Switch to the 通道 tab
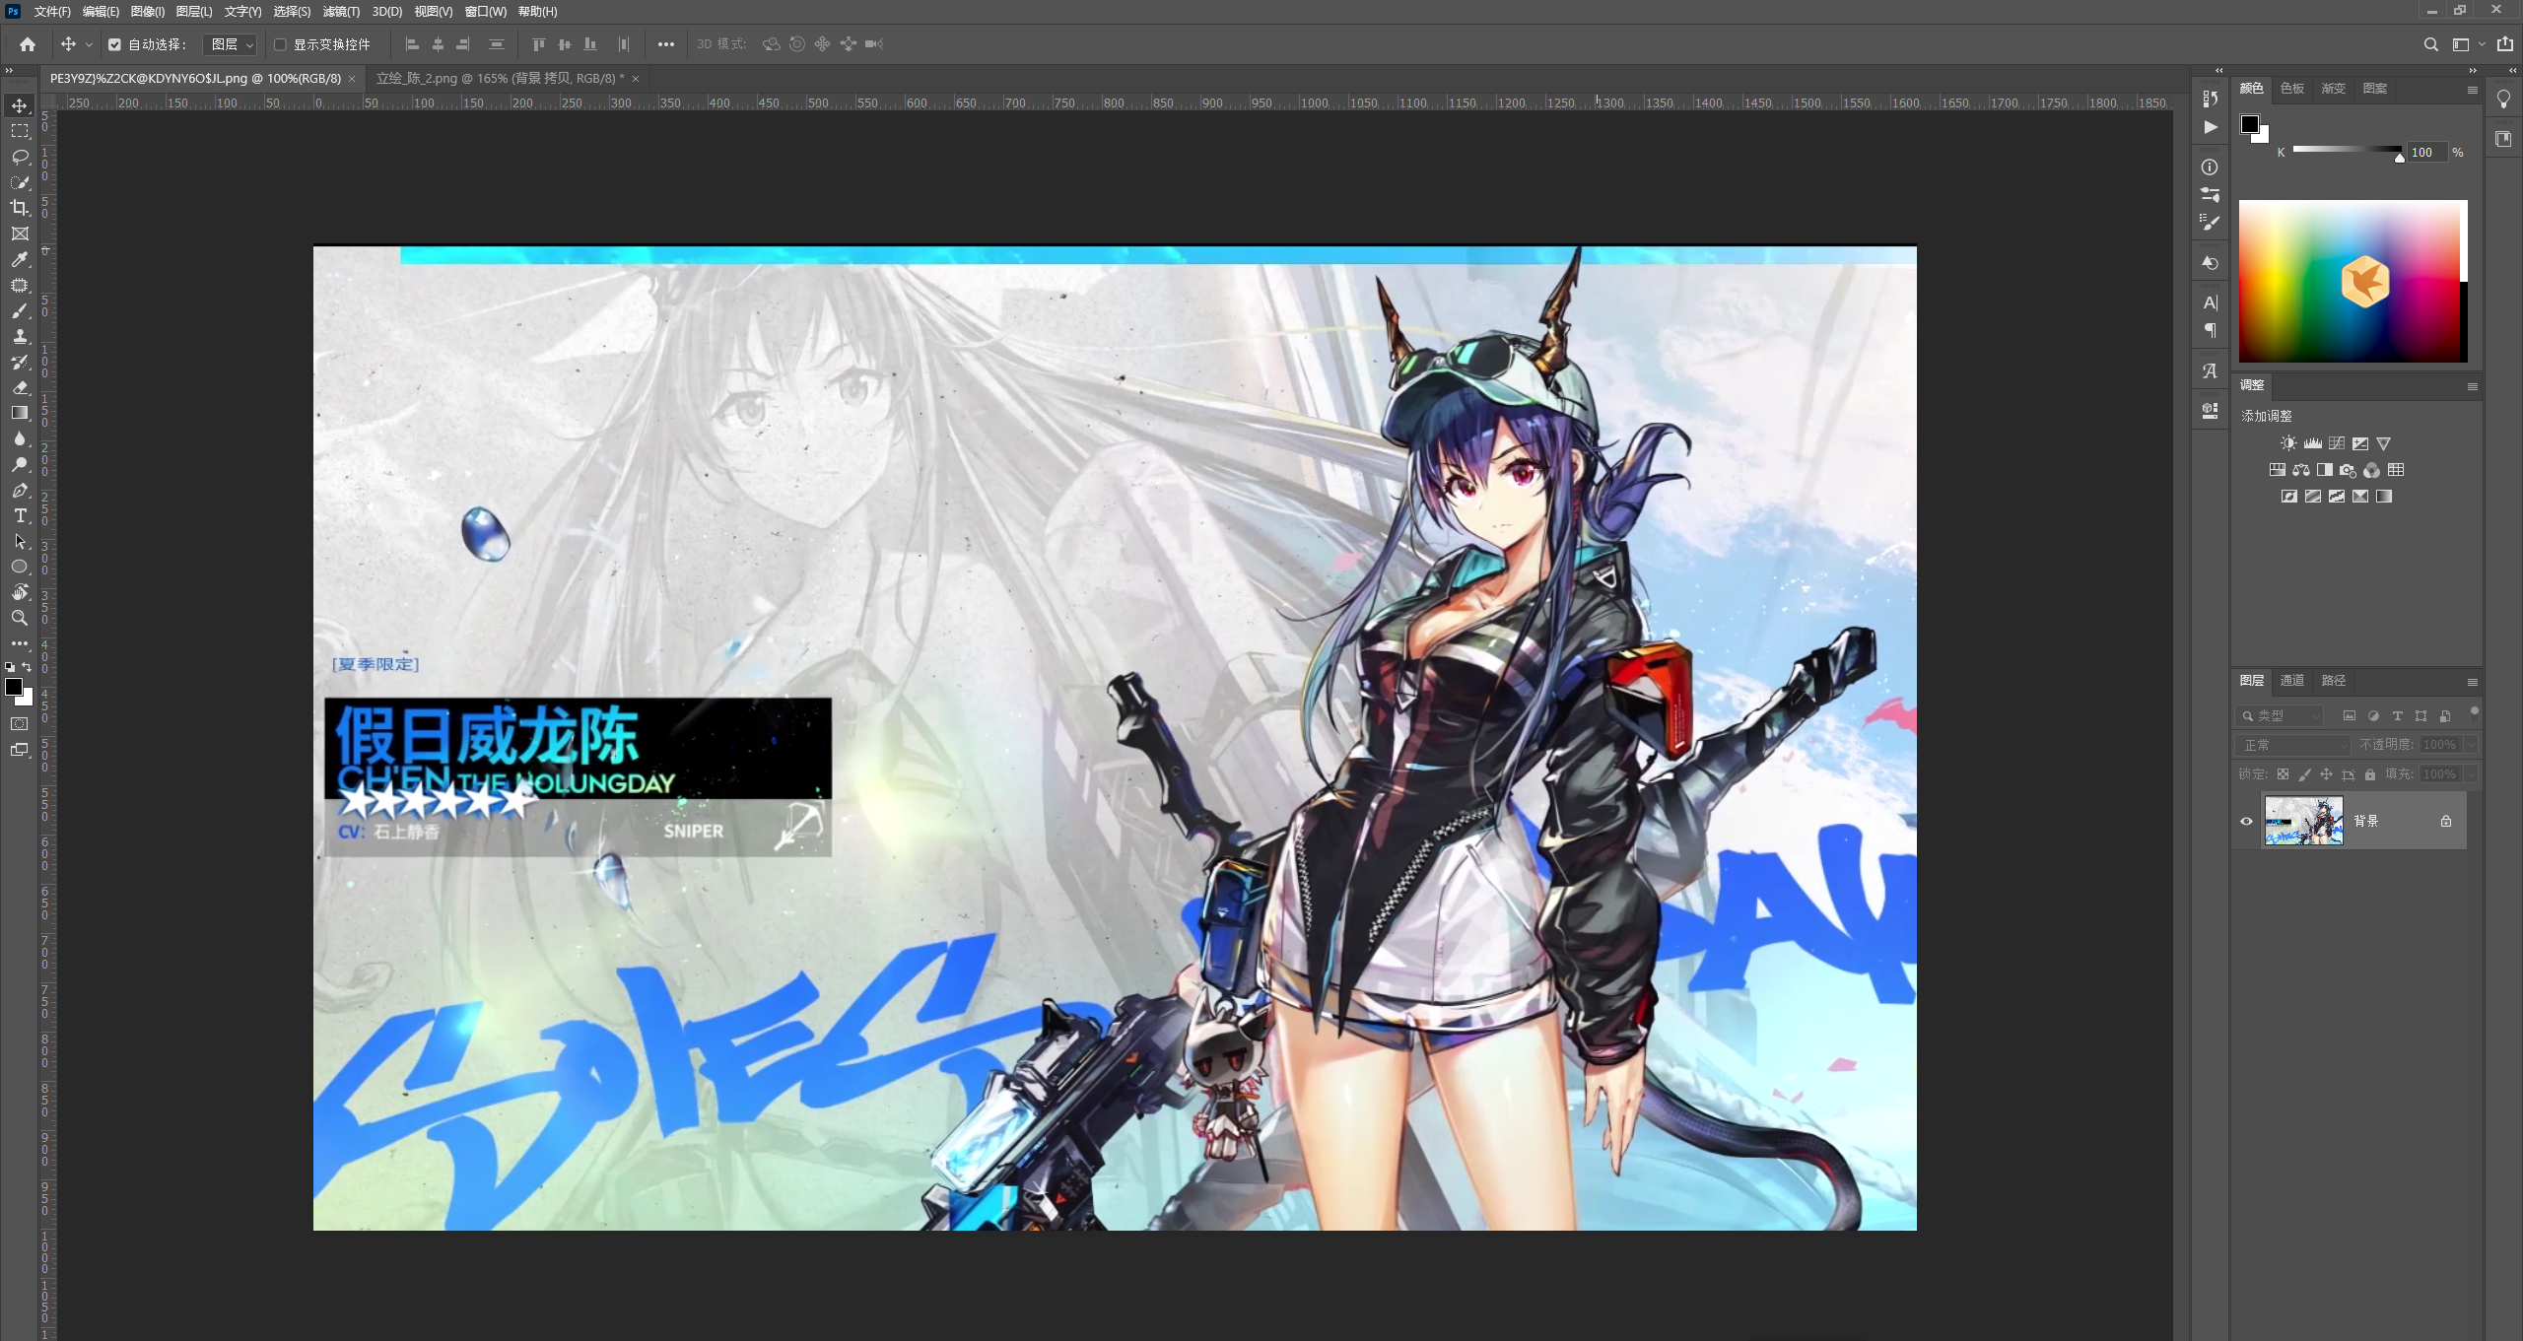 (2292, 681)
